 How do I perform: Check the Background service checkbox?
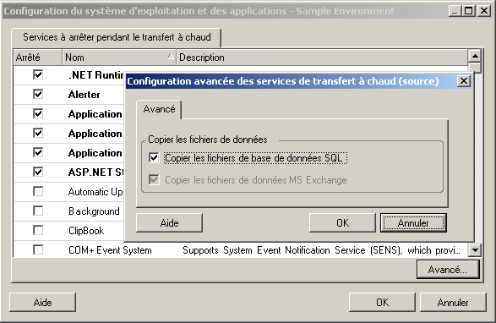(38, 211)
